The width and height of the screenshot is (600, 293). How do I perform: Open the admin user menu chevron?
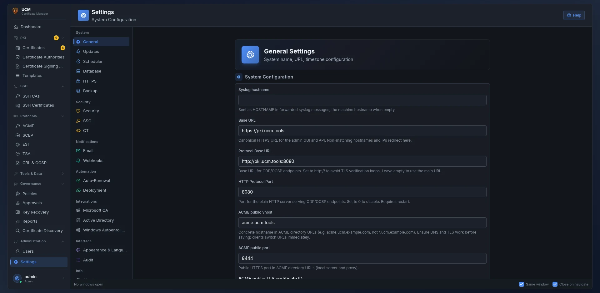tap(63, 278)
